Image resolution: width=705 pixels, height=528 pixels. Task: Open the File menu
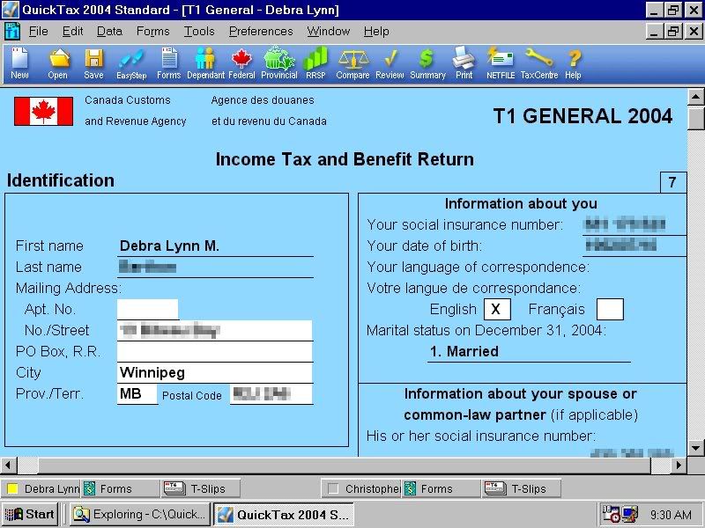[x=38, y=32]
